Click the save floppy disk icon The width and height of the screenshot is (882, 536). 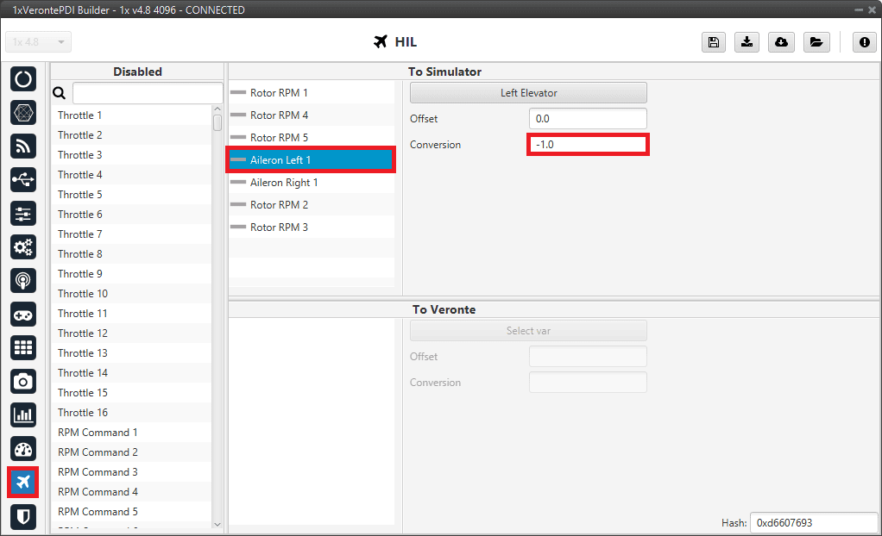pyautogui.click(x=714, y=42)
